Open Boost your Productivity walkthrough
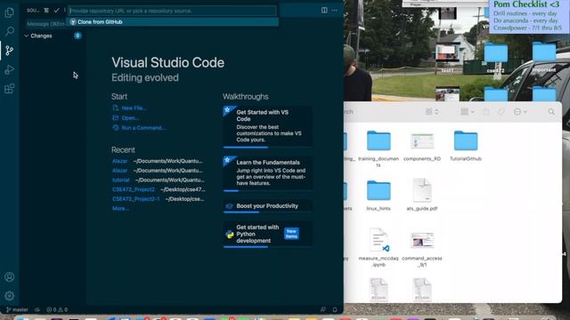570x320 pixels. tap(267, 206)
